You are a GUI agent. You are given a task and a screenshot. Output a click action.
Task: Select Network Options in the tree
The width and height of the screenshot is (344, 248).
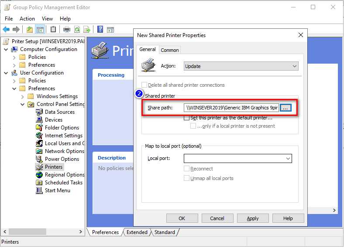point(65,151)
